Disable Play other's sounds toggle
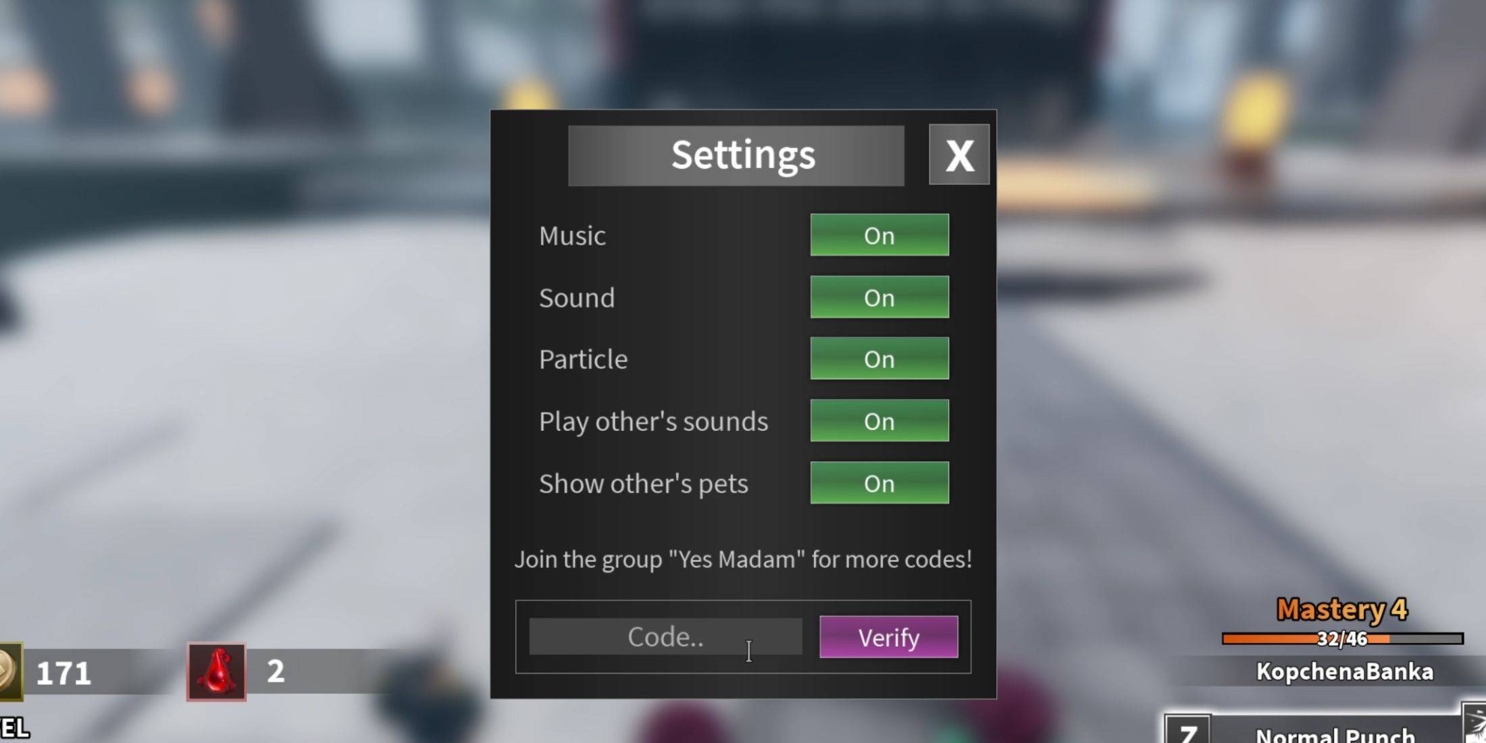The height and width of the screenshot is (743, 1486). click(879, 421)
